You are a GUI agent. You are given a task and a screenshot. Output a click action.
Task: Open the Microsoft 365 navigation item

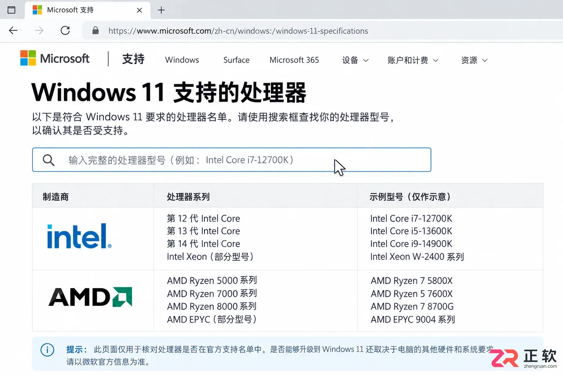[x=294, y=60]
